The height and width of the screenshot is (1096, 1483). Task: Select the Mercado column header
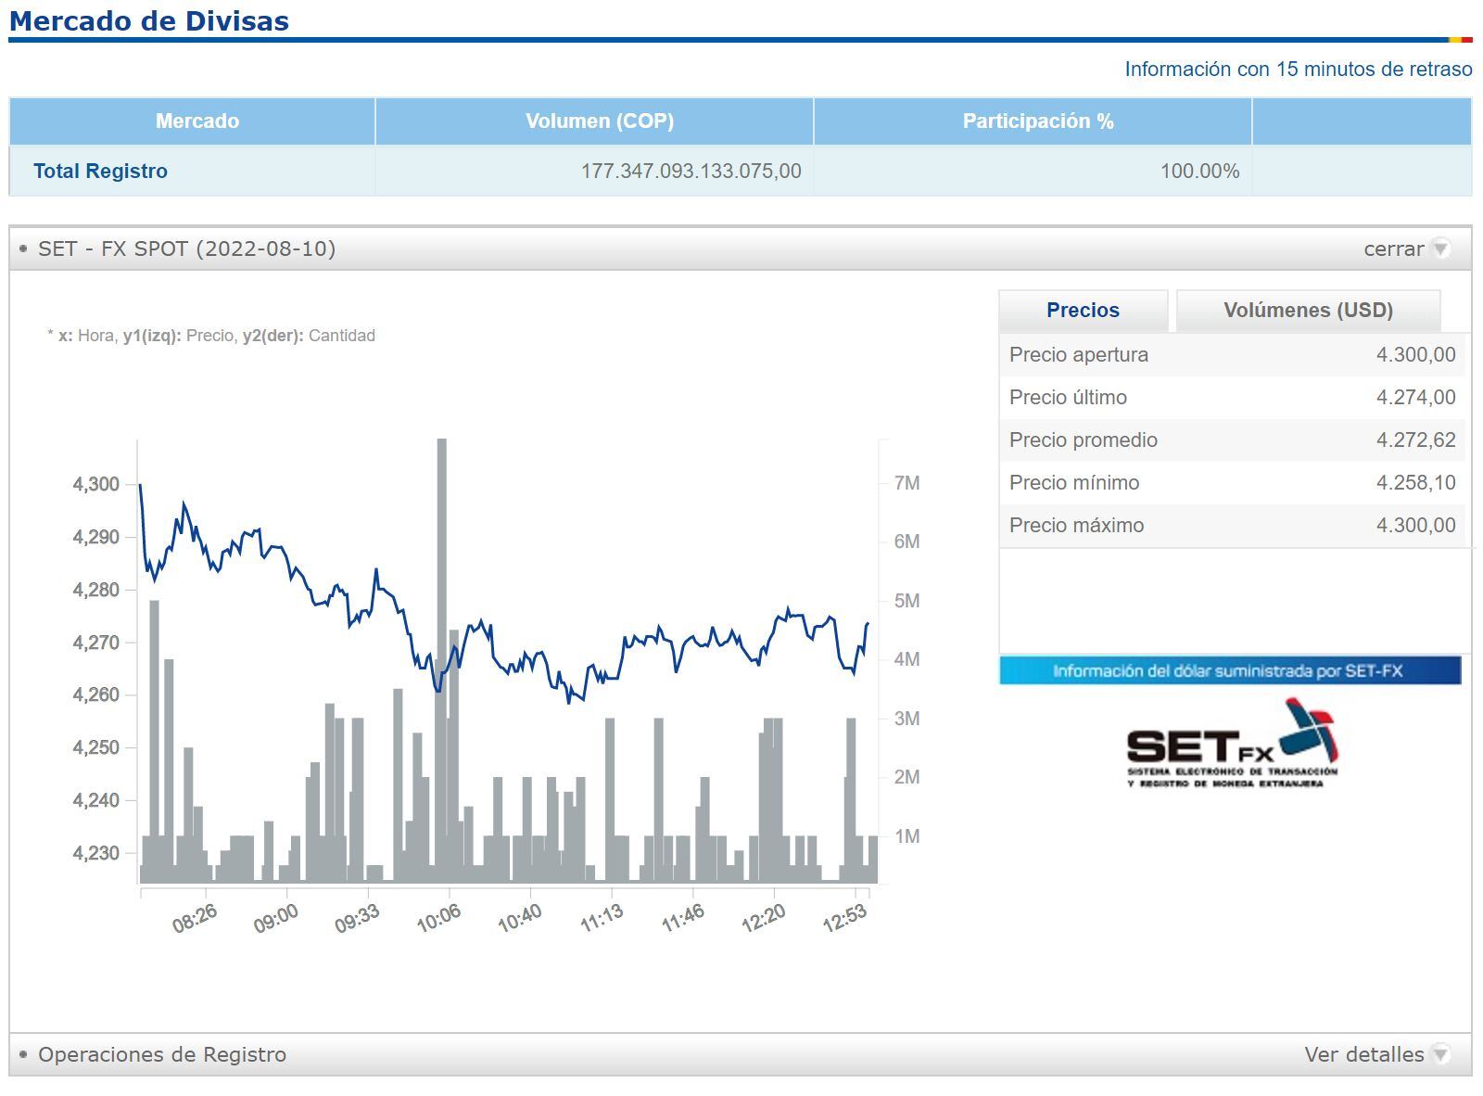click(x=196, y=121)
